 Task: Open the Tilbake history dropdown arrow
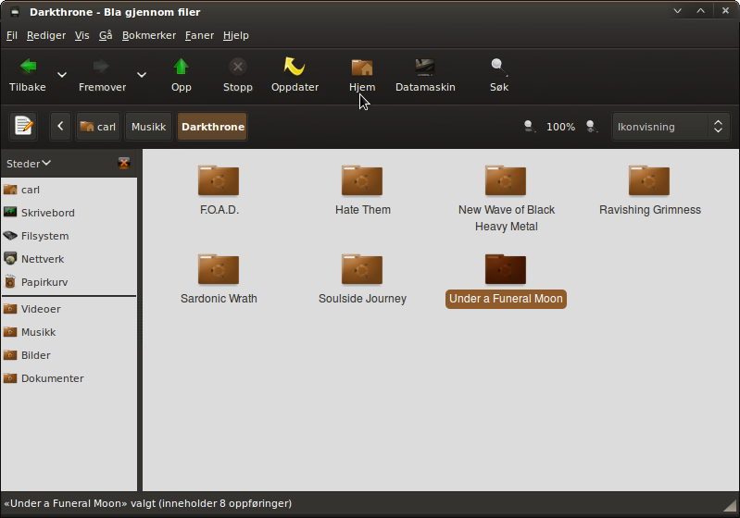click(62, 75)
